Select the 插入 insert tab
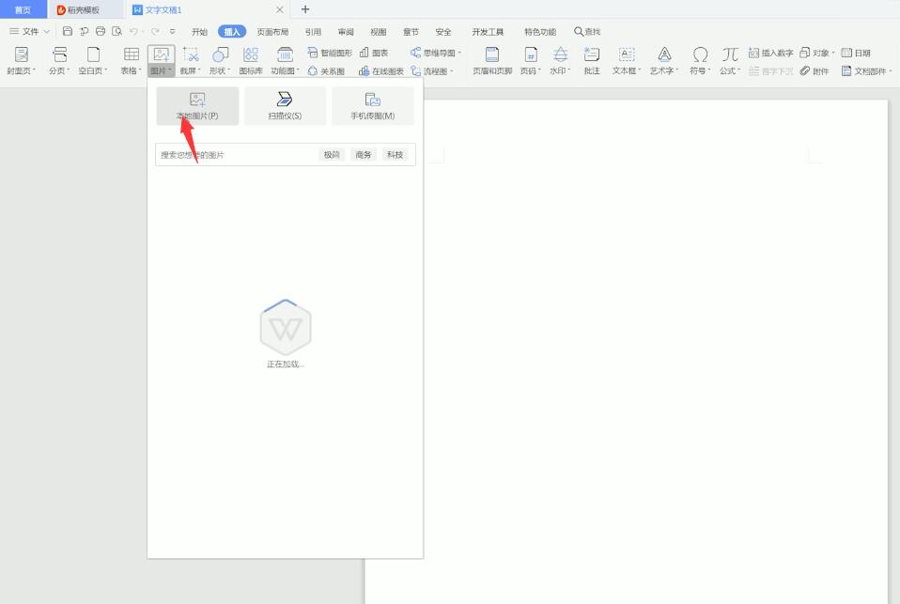Viewport: 900px width, 604px height. [x=232, y=32]
